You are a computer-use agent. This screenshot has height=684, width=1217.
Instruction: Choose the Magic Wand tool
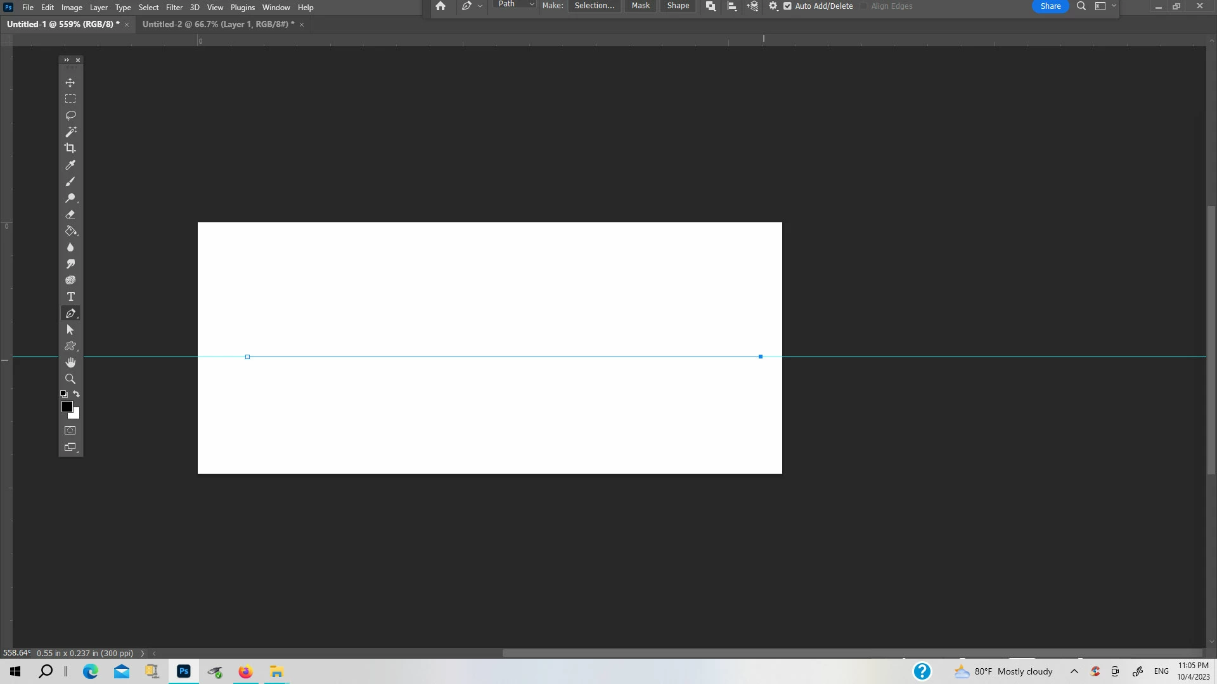point(70,132)
